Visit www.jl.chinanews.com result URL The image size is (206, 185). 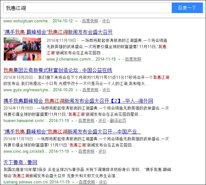70,59
